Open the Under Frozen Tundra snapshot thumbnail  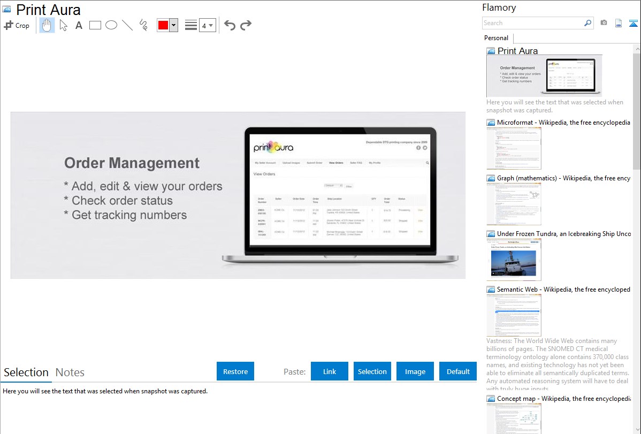(514, 260)
